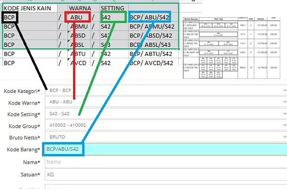
Task: Click the Kode Group label
Action: coord(24,126)
